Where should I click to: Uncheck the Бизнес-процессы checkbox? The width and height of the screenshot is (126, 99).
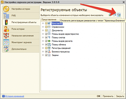point(46,52)
